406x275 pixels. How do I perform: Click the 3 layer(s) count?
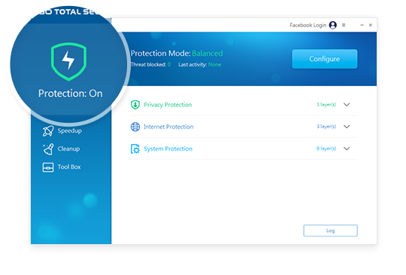[326, 127]
